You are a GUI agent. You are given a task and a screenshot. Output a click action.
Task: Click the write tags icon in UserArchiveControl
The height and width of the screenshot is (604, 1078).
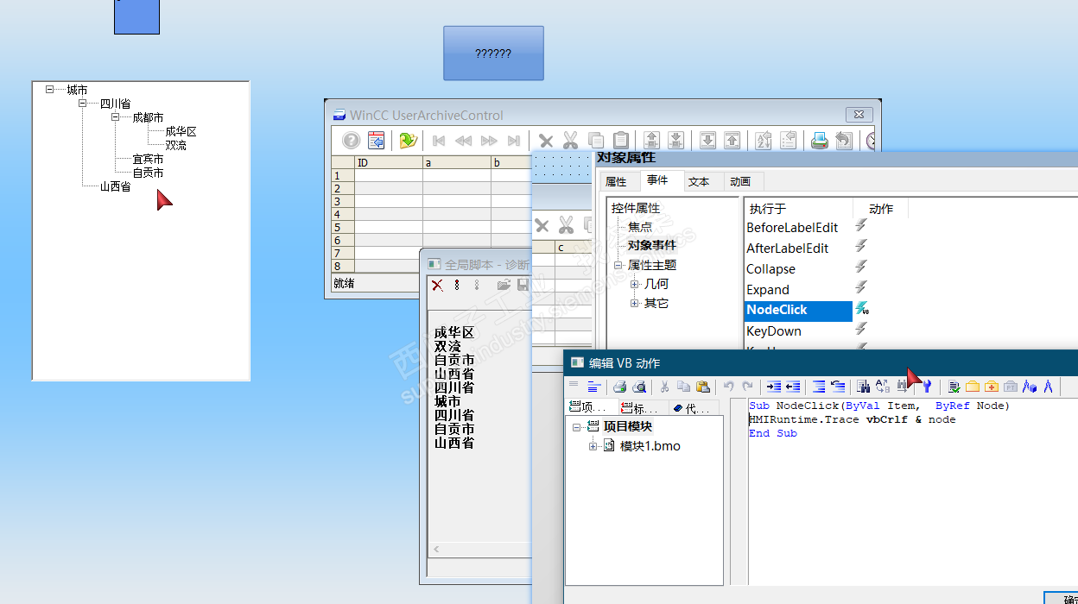[676, 141]
